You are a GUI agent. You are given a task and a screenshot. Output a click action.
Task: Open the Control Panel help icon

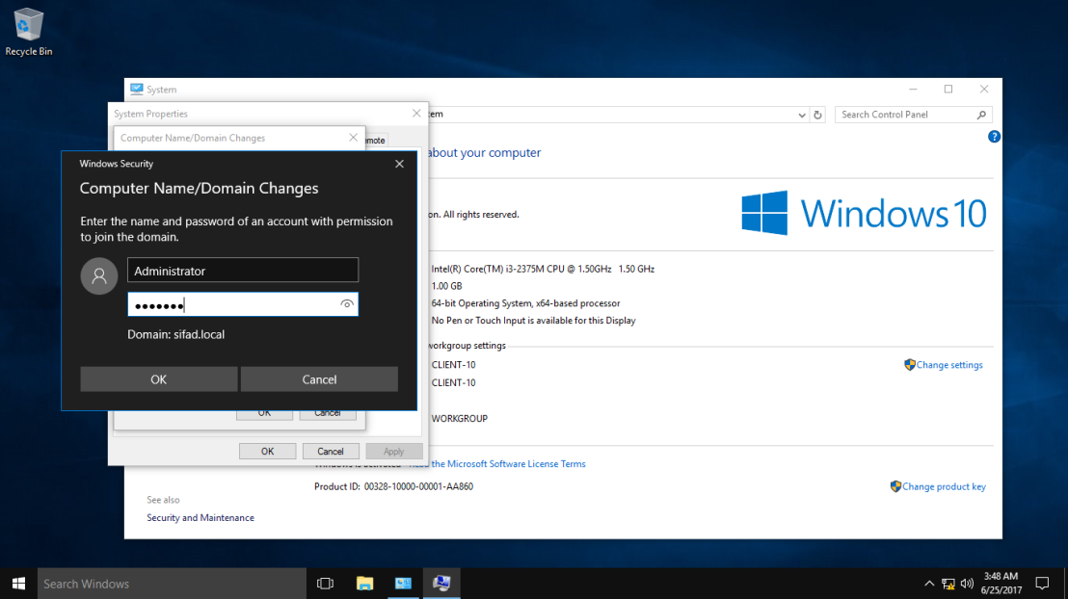tap(994, 137)
